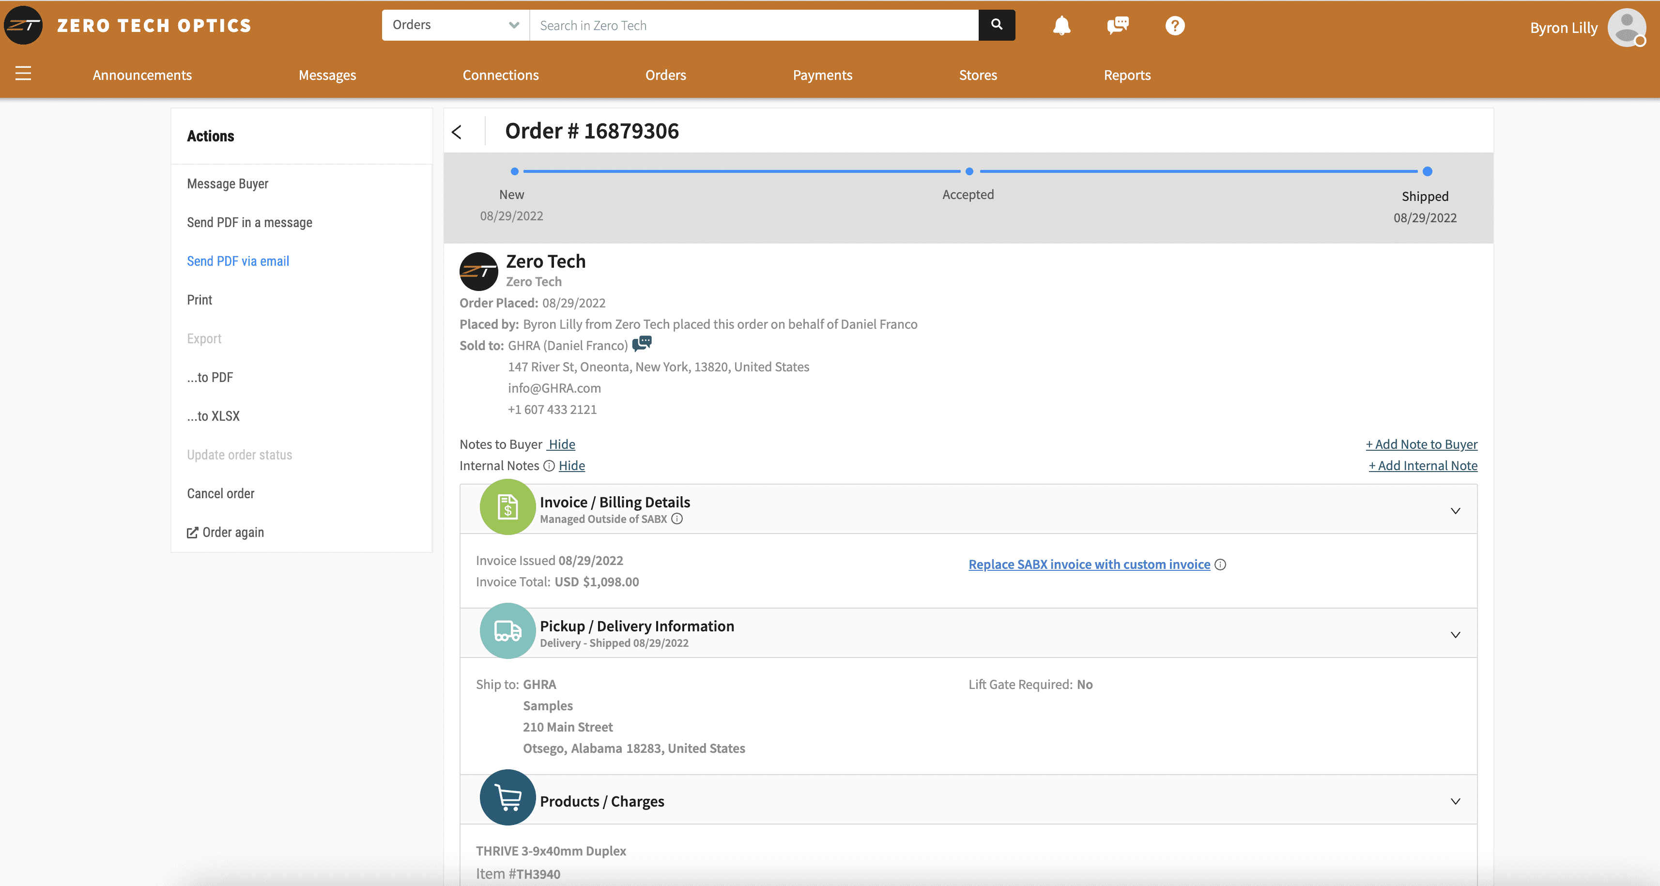Select Message Buyer action
Viewport: 1660px width, 886px height.
228,183
